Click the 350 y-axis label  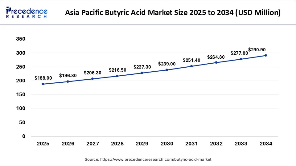point(21,39)
